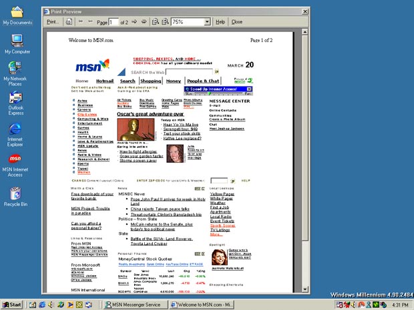This screenshot has width=414, height=310.
Task: Zoom in on print preview page
Action: (x=166, y=21)
